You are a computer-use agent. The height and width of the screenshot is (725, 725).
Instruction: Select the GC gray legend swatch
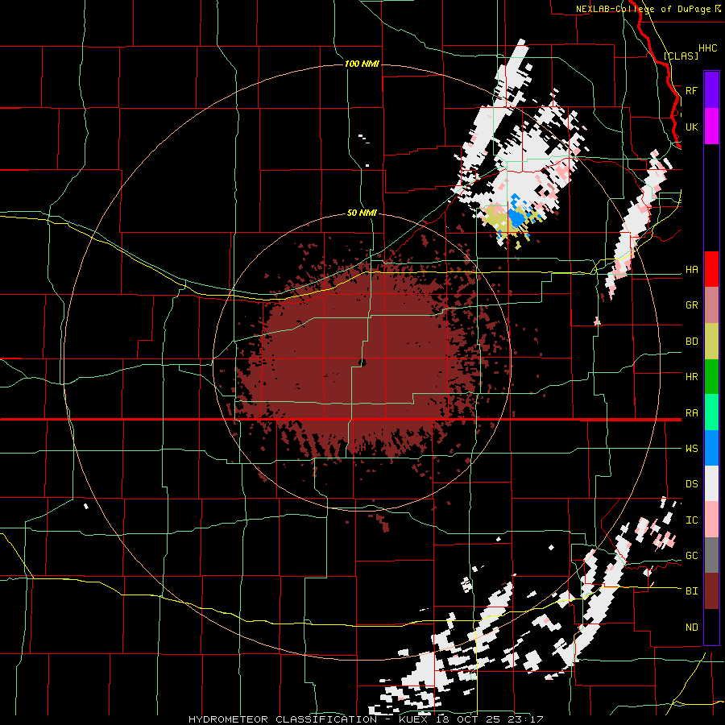point(711,555)
